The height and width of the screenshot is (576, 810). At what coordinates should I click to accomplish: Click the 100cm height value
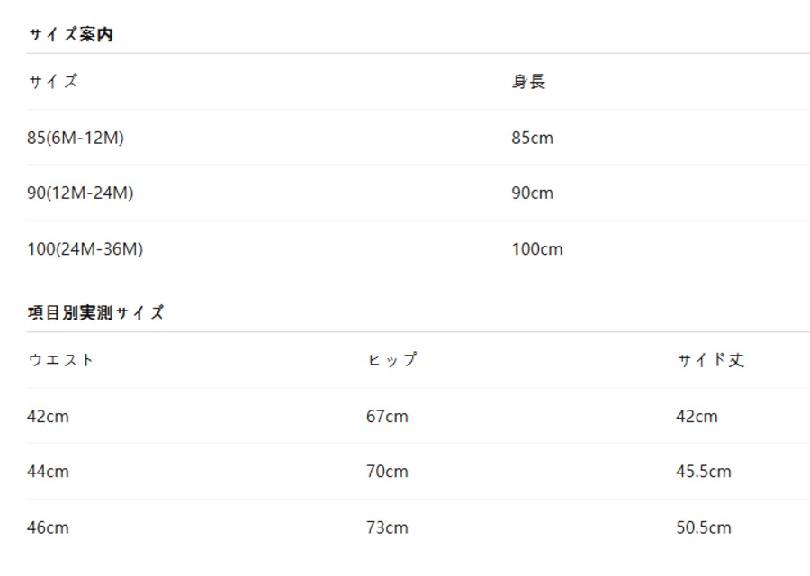[x=537, y=248]
